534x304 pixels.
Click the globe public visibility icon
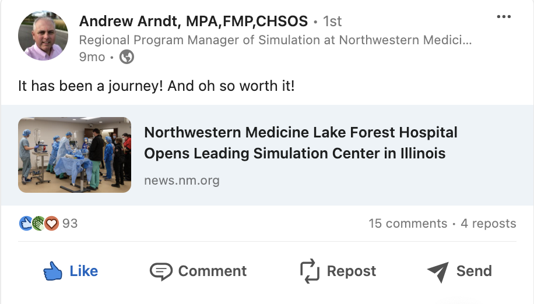pos(127,57)
